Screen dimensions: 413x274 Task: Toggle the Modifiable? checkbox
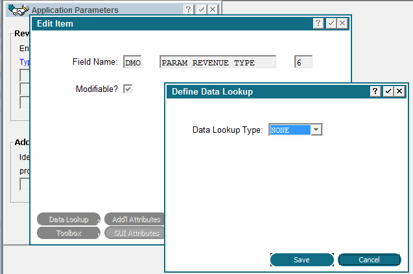128,89
